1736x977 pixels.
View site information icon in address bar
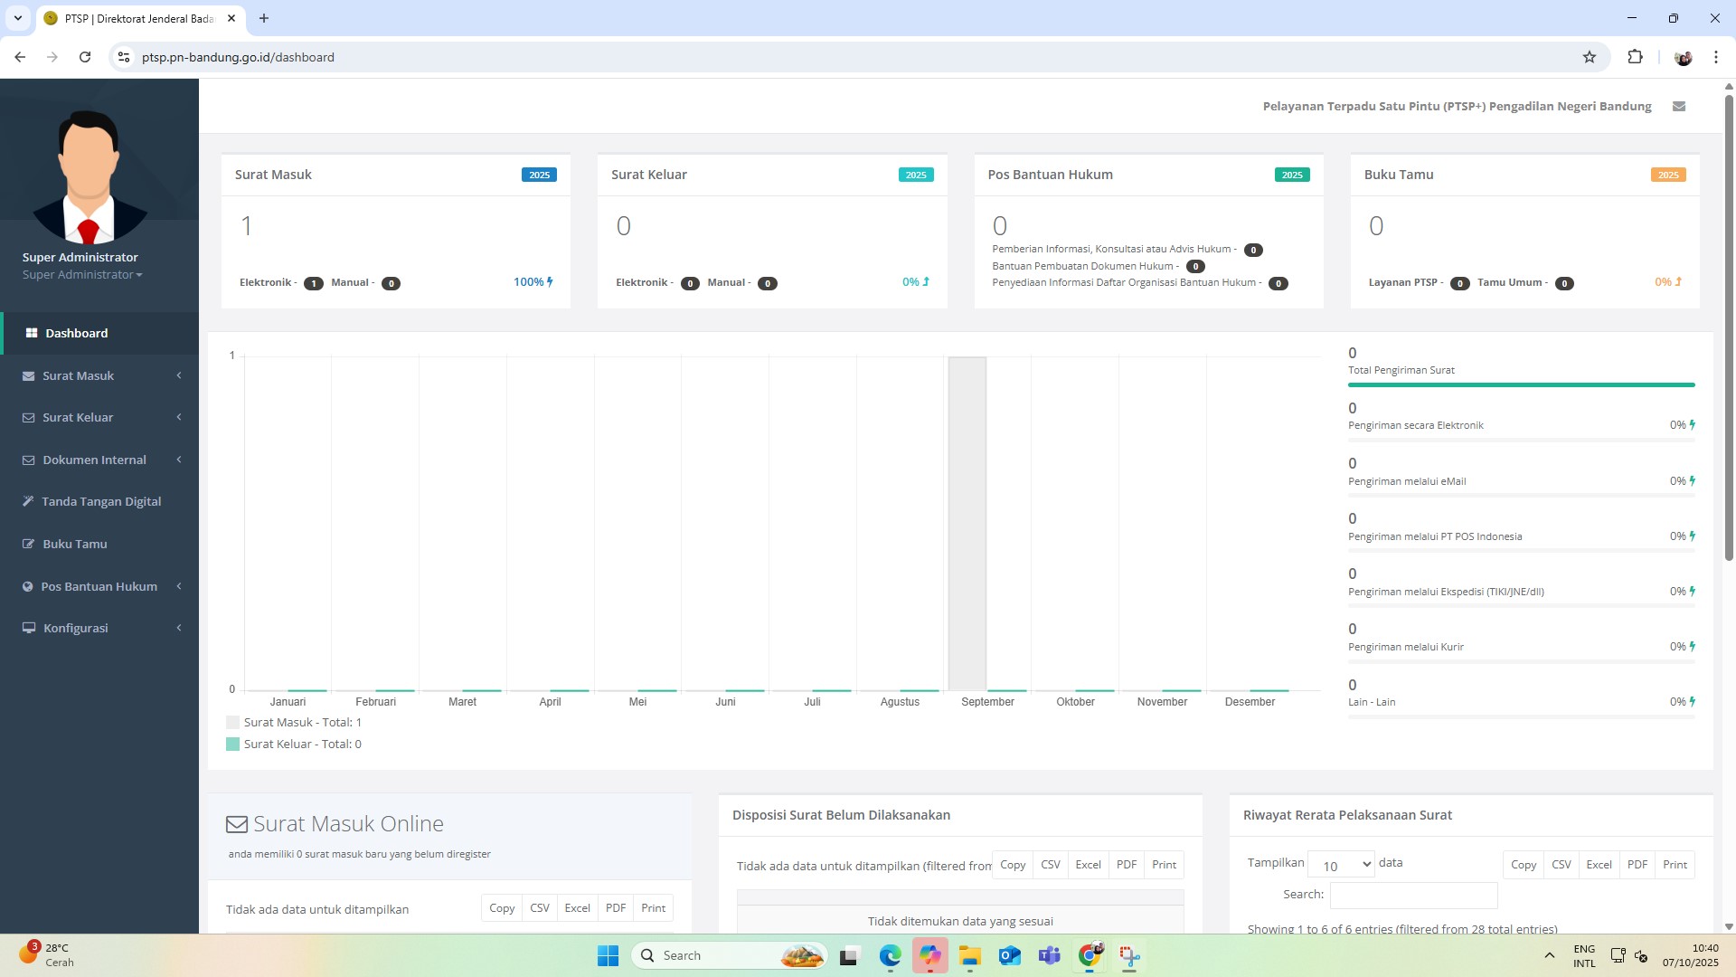click(124, 57)
